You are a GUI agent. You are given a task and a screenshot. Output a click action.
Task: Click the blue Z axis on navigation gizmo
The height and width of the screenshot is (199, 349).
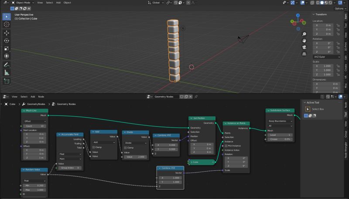tap(298, 15)
